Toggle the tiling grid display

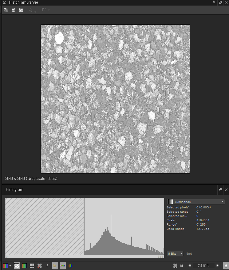click(32, 266)
